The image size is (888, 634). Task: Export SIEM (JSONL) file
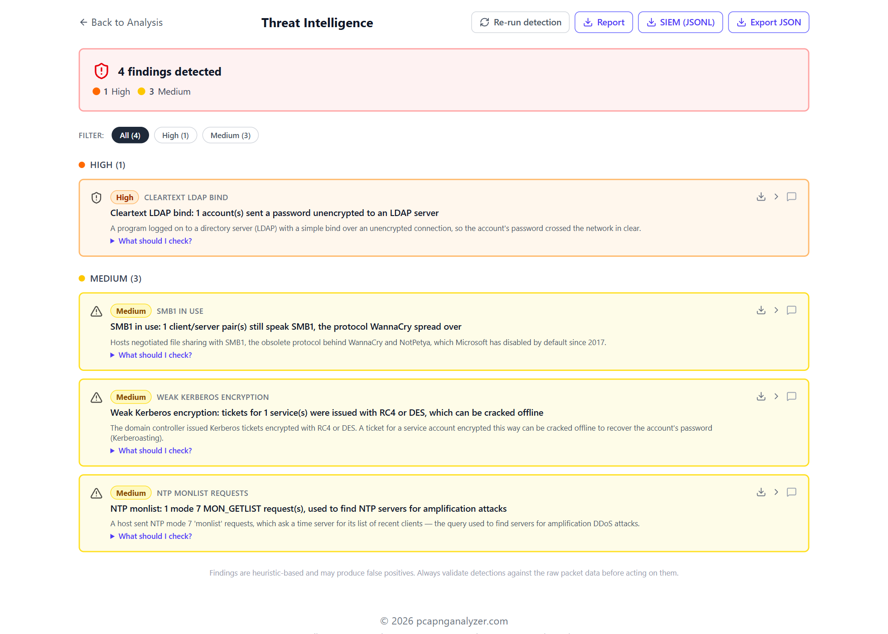[x=680, y=22]
